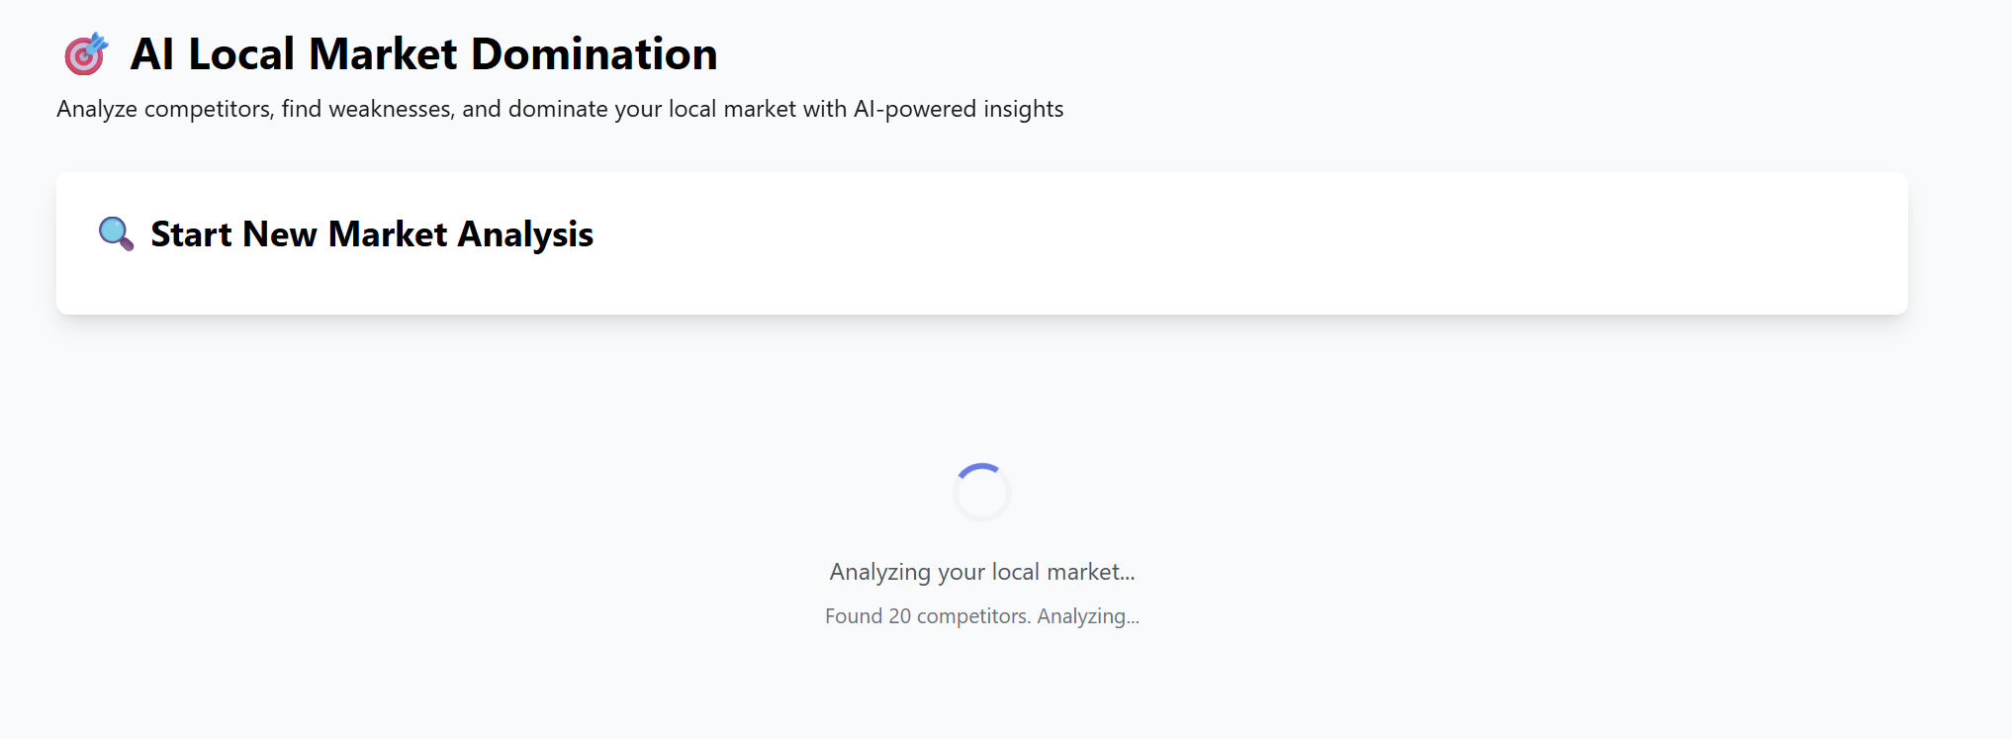Click the bullseye target logo icon

(x=86, y=54)
